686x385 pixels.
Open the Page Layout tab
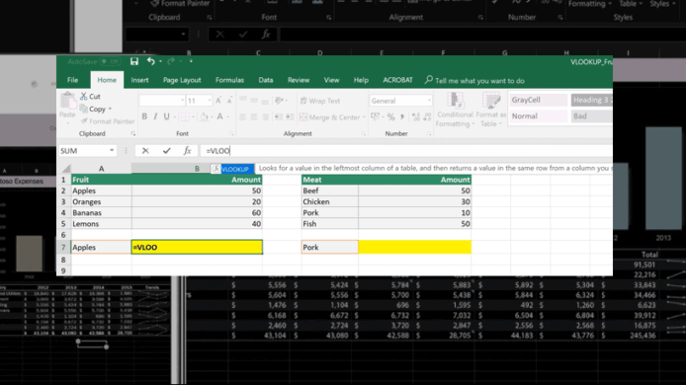pyautogui.click(x=182, y=80)
